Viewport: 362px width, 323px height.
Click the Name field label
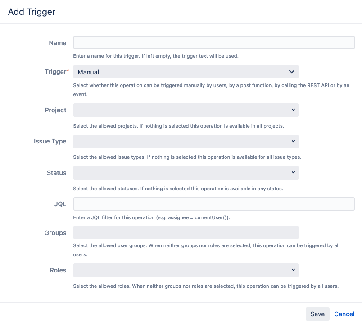pyautogui.click(x=57, y=43)
